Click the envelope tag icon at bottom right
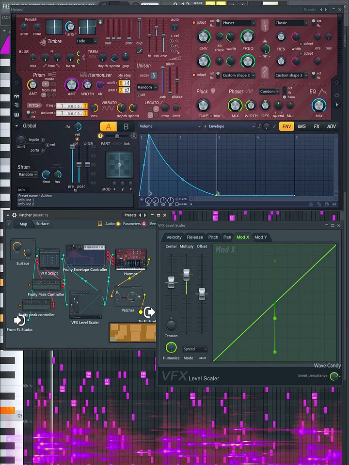The image size is (349, 465). coord(319,204)
